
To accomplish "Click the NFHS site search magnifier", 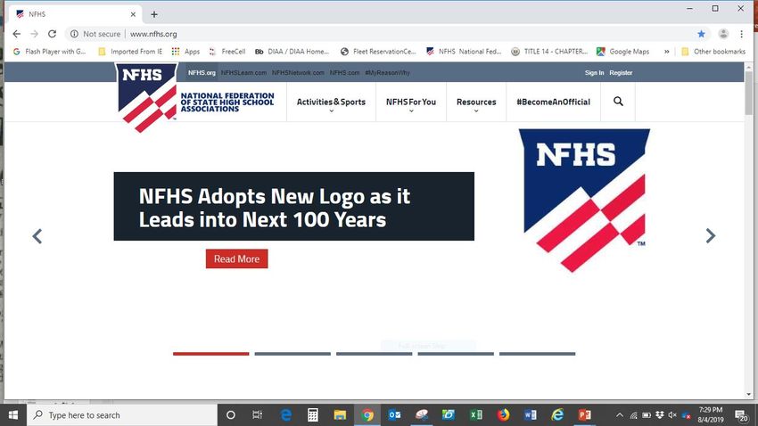I will click(x=618, y=102).
